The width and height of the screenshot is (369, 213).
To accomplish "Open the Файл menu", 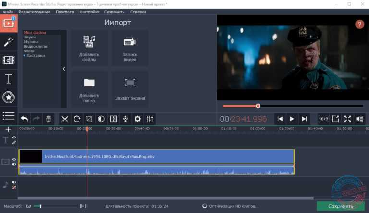I will tap(8, 12).
